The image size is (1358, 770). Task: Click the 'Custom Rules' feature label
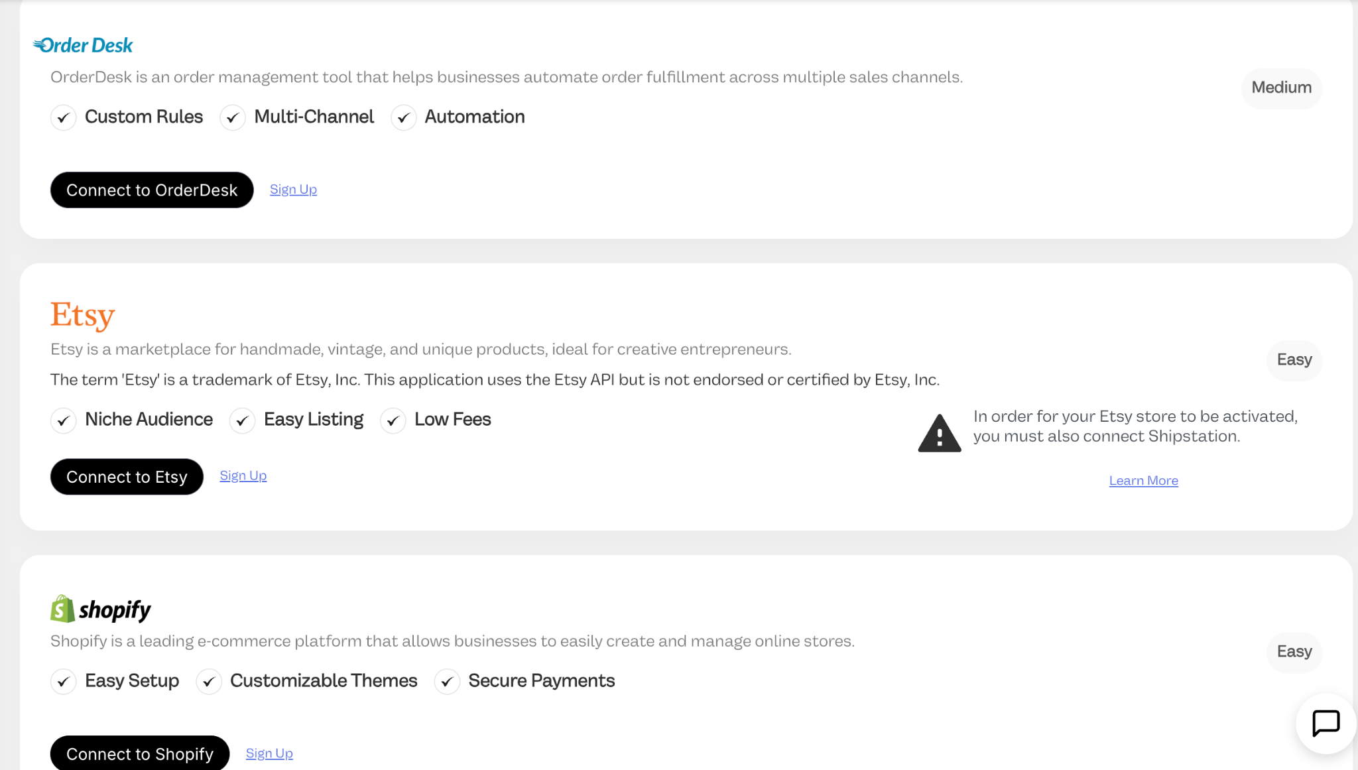(144, 117)
